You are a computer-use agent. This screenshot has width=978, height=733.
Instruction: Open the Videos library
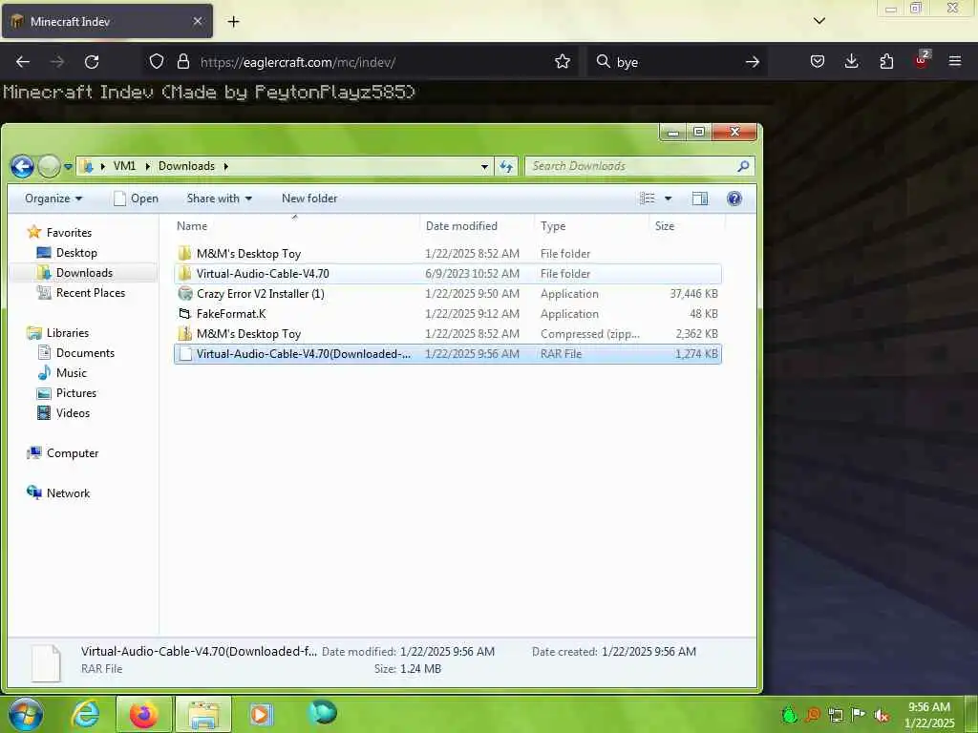pos(64,412)
